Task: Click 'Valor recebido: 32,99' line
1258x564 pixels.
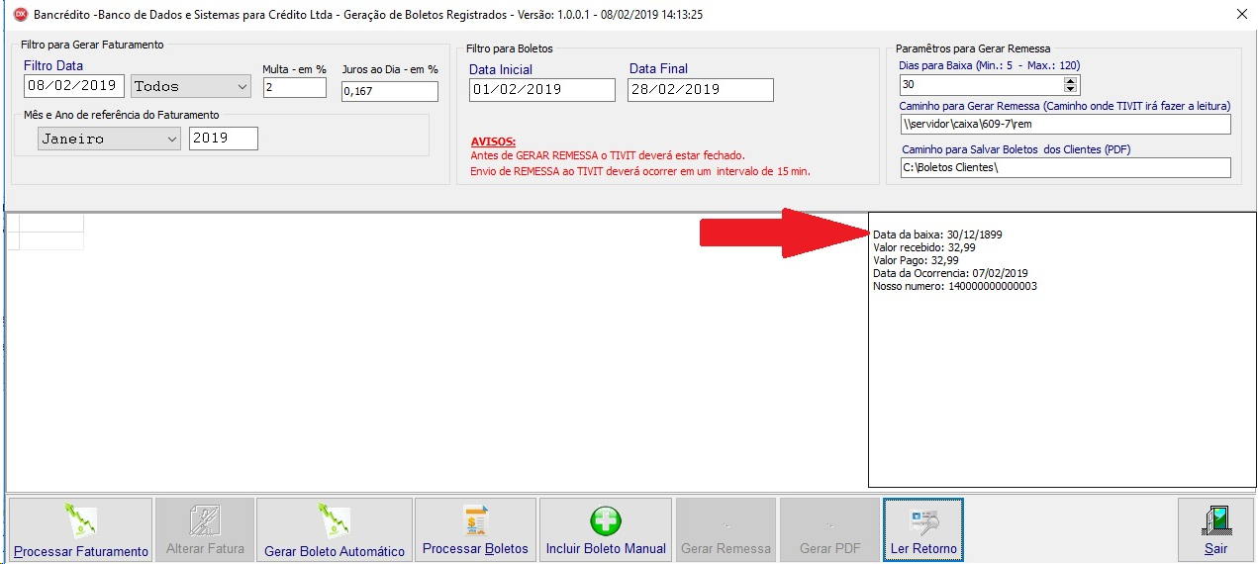Action: [923, 247]
